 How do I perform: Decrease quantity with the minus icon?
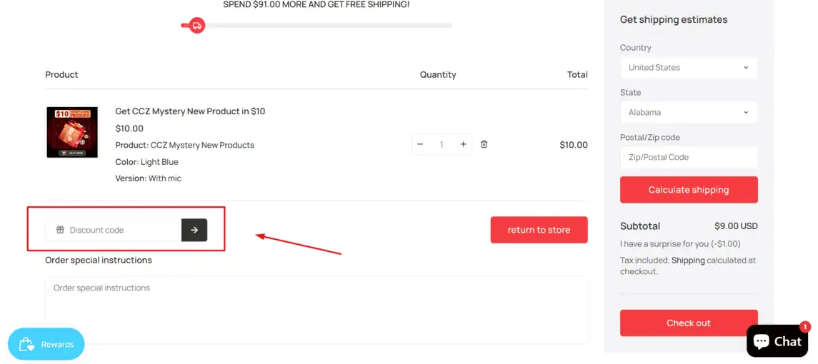[x=421, y=144]
